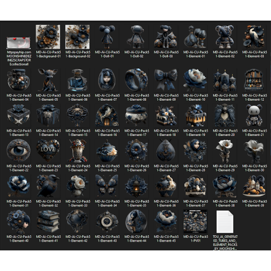
Task: Select the Background-01 floral thumbnail
Action: (x=48, y=37)
